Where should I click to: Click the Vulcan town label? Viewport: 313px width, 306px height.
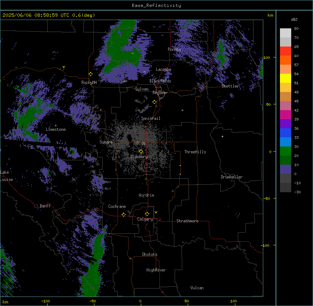pos(197,288)
